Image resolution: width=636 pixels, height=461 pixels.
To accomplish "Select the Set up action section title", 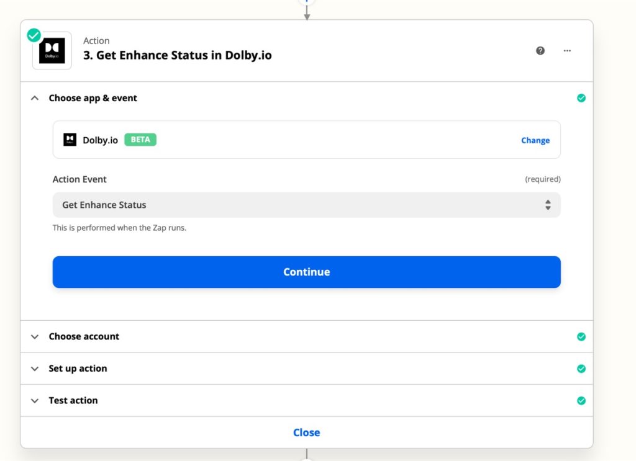I will tap(78, 368).
